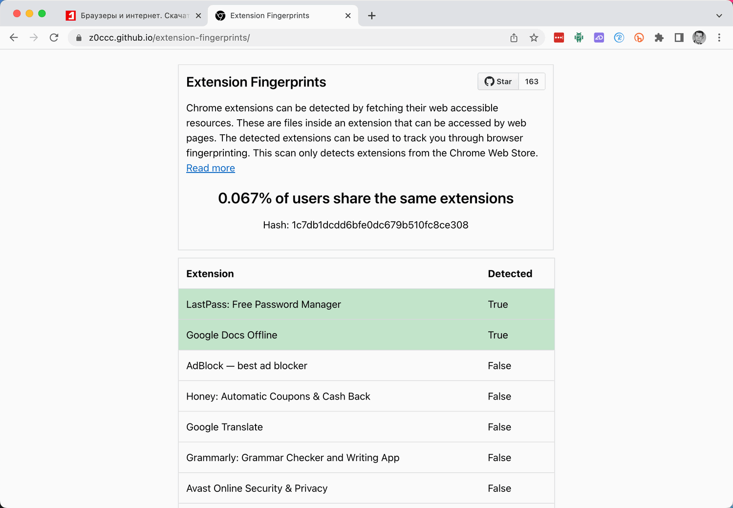Click the LastPass extension icon

click(559, 38)
